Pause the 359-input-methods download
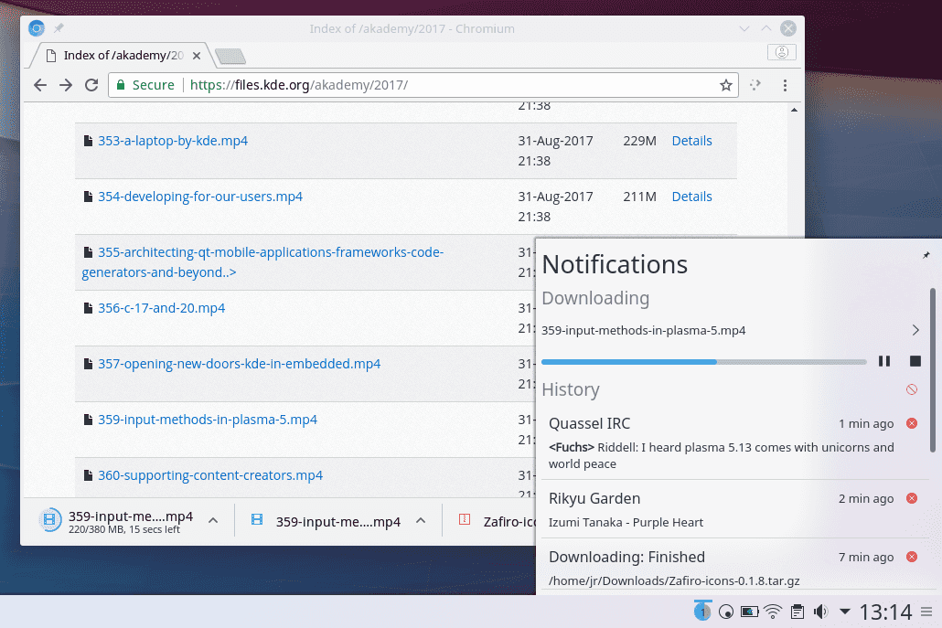The width and height of the screenshot is (942, 628). click(884, 361)
